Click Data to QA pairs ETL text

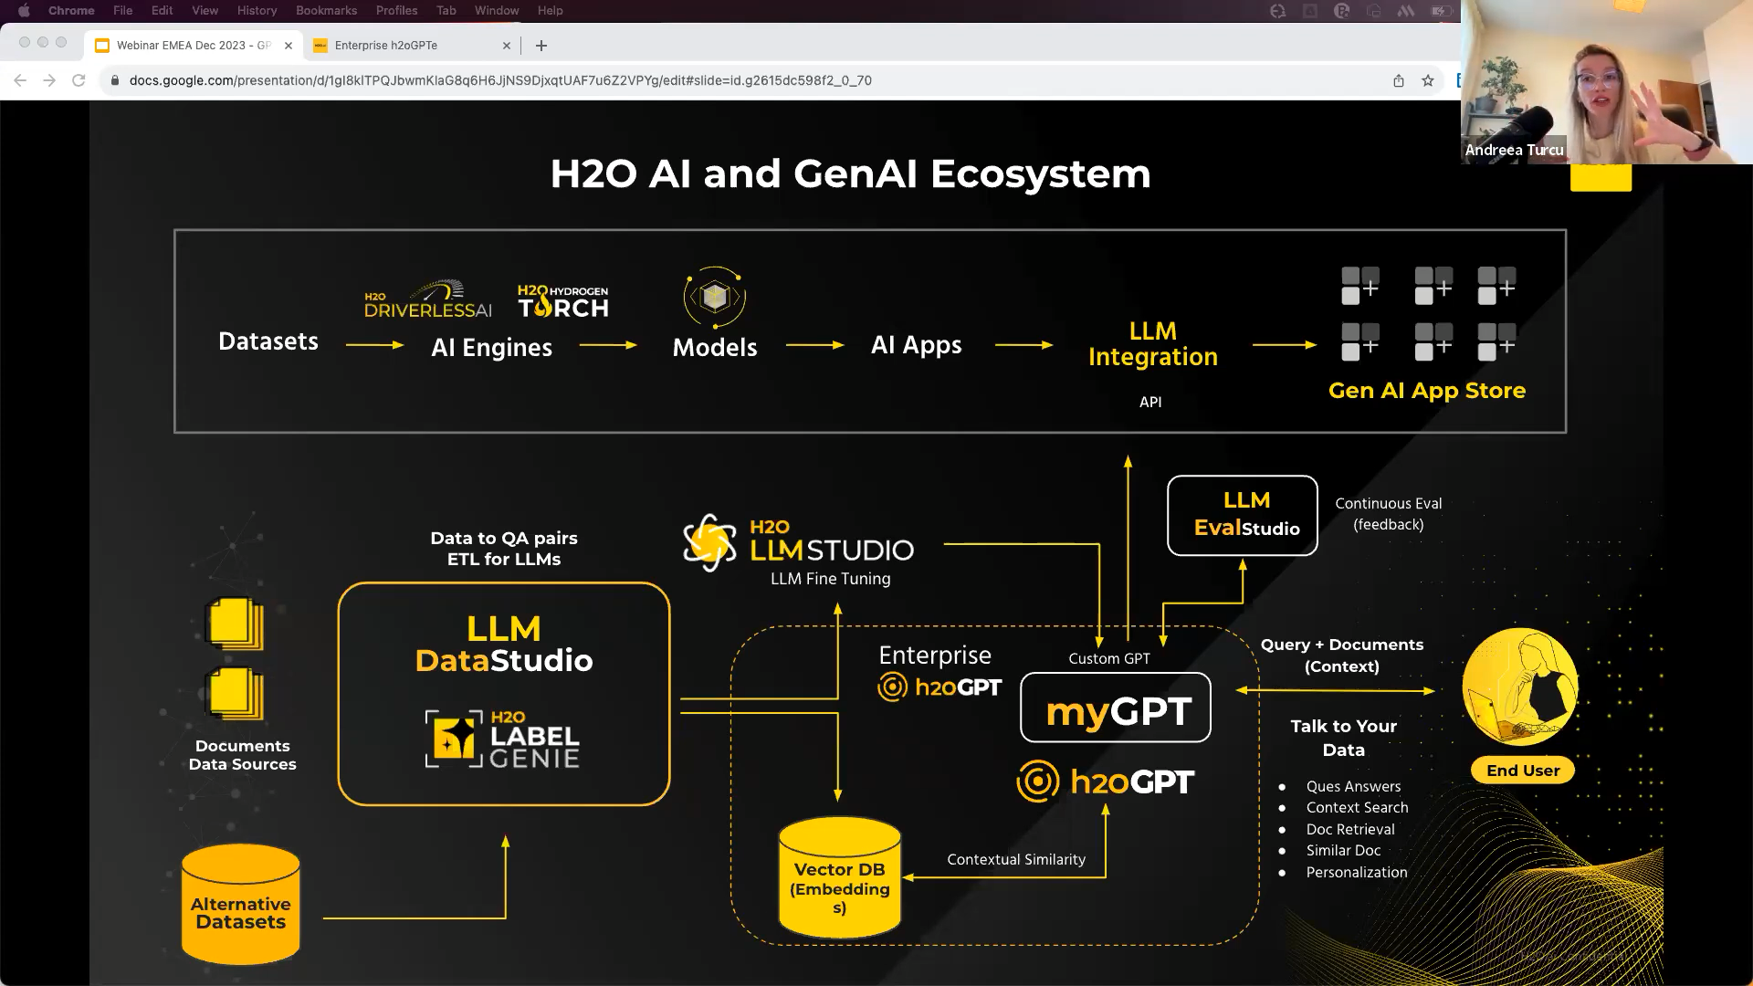click(504, 549)
